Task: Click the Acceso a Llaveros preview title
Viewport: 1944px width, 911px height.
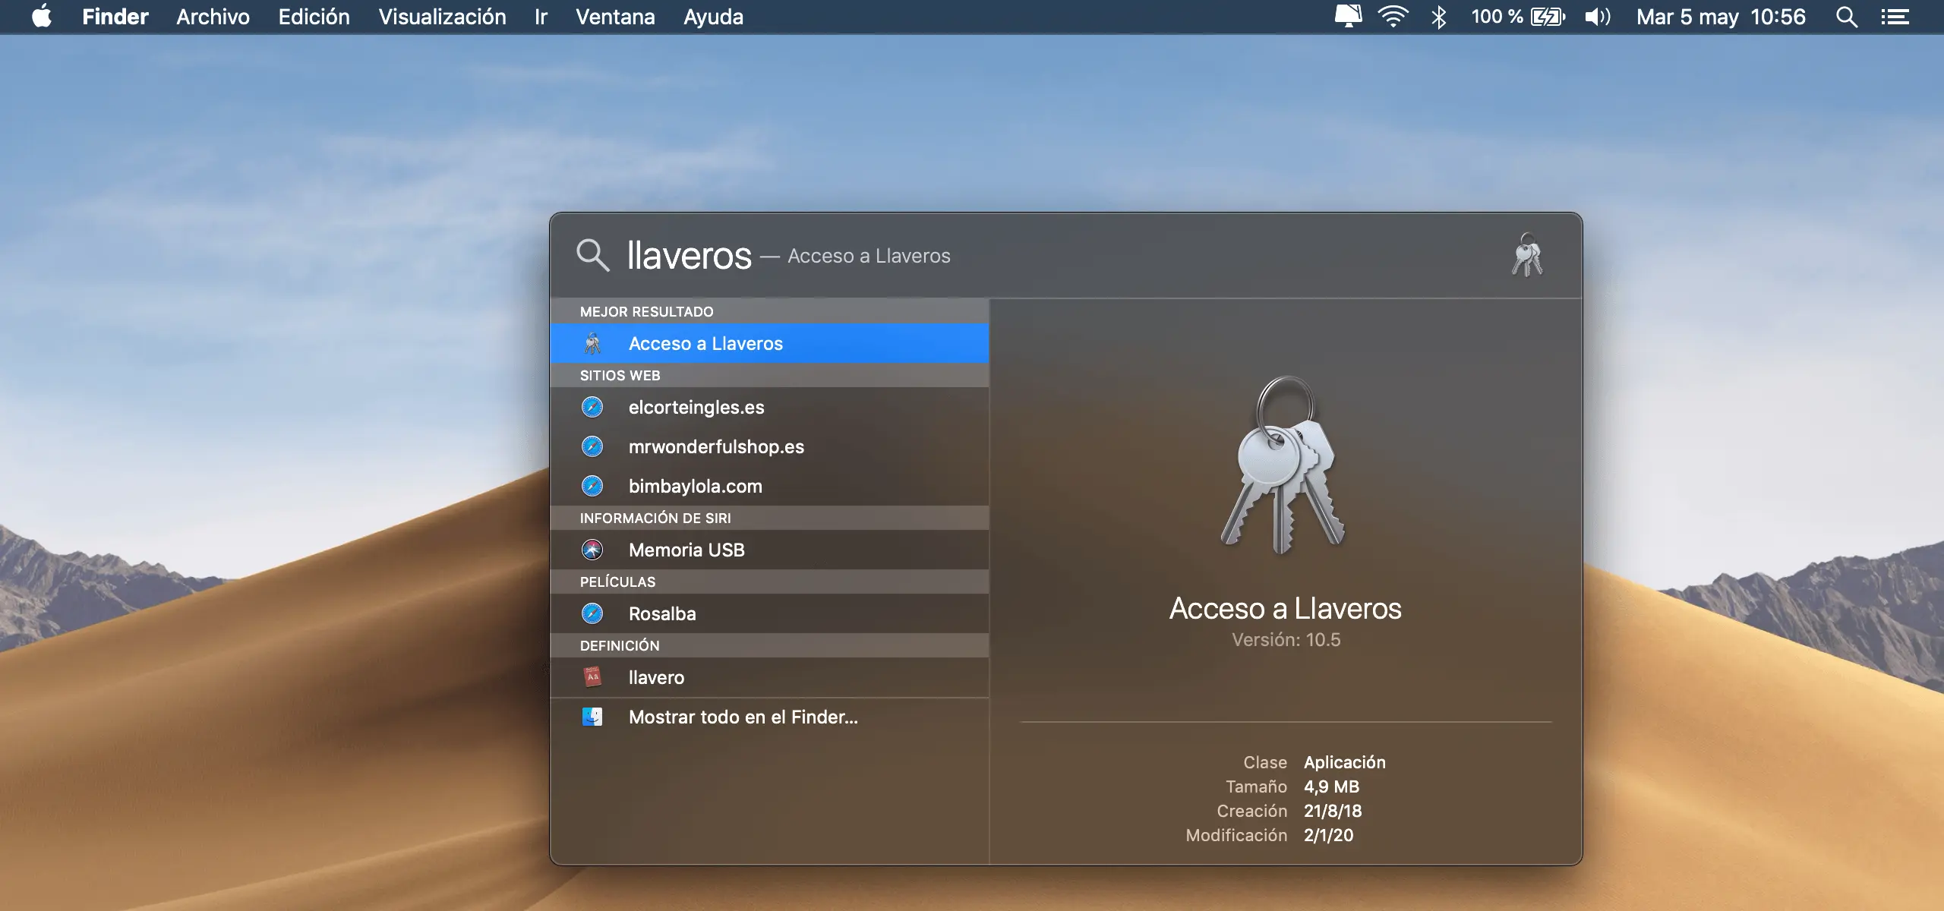Action: (x=1285, y=608)
